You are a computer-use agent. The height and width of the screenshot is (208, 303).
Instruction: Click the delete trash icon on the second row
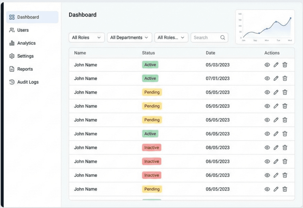click(285, 78)
